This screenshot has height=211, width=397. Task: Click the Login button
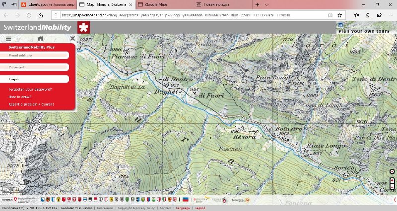pos(34,79)
